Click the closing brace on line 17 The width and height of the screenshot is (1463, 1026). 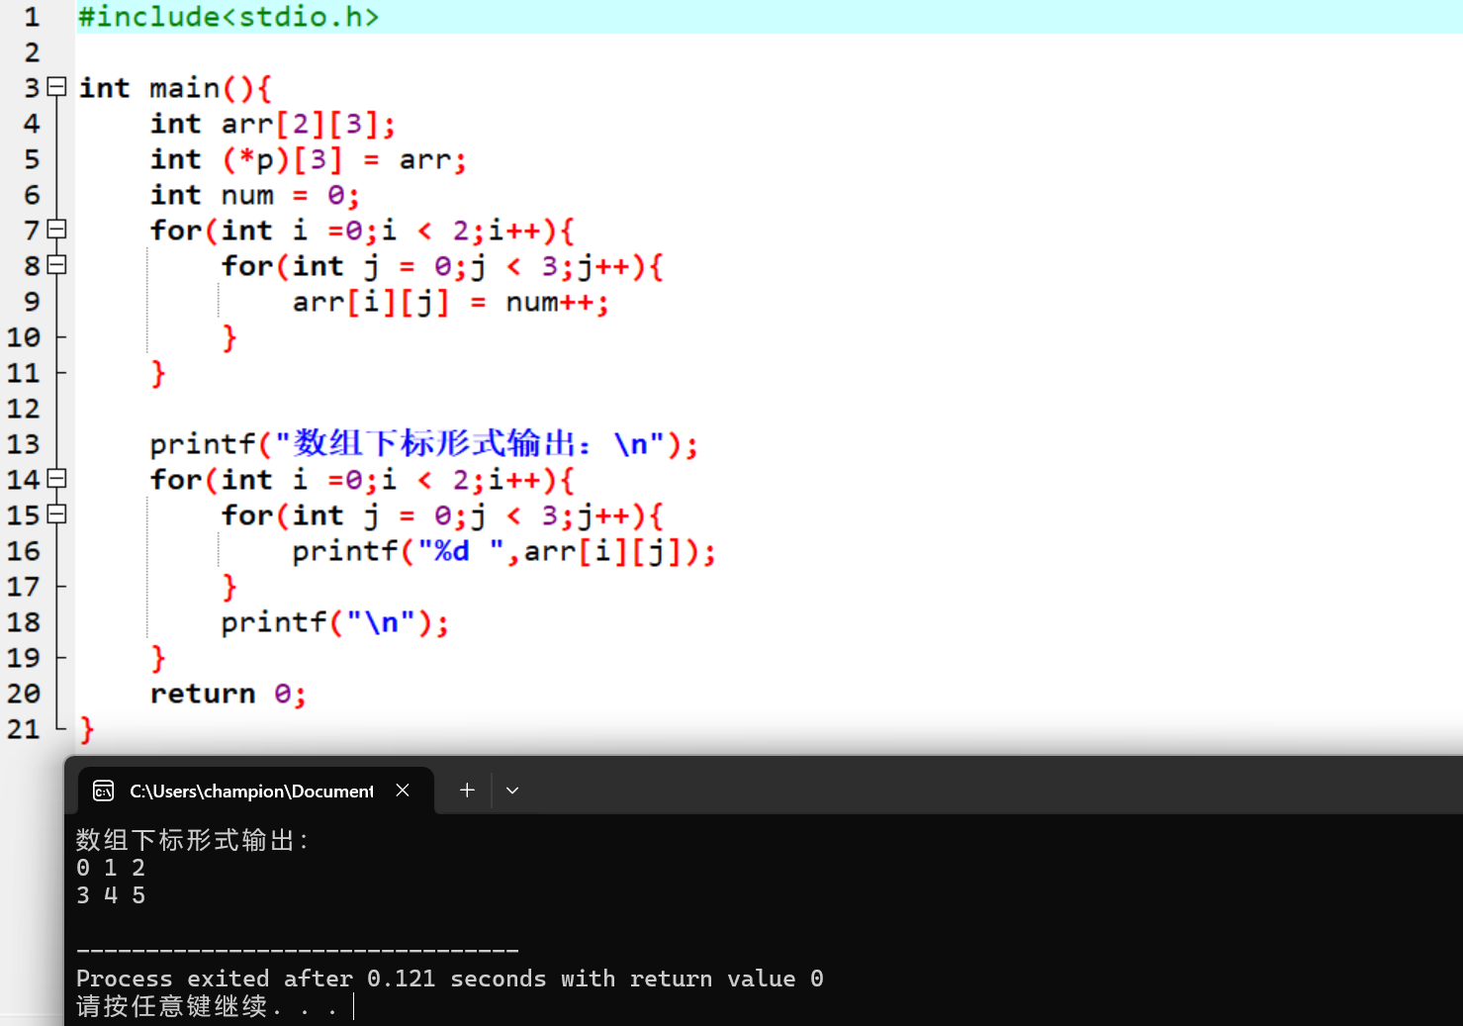click(229, 587)
